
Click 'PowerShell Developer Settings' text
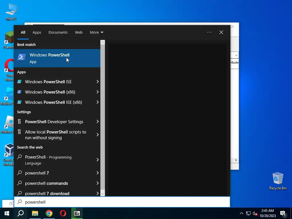pos(54,122)
